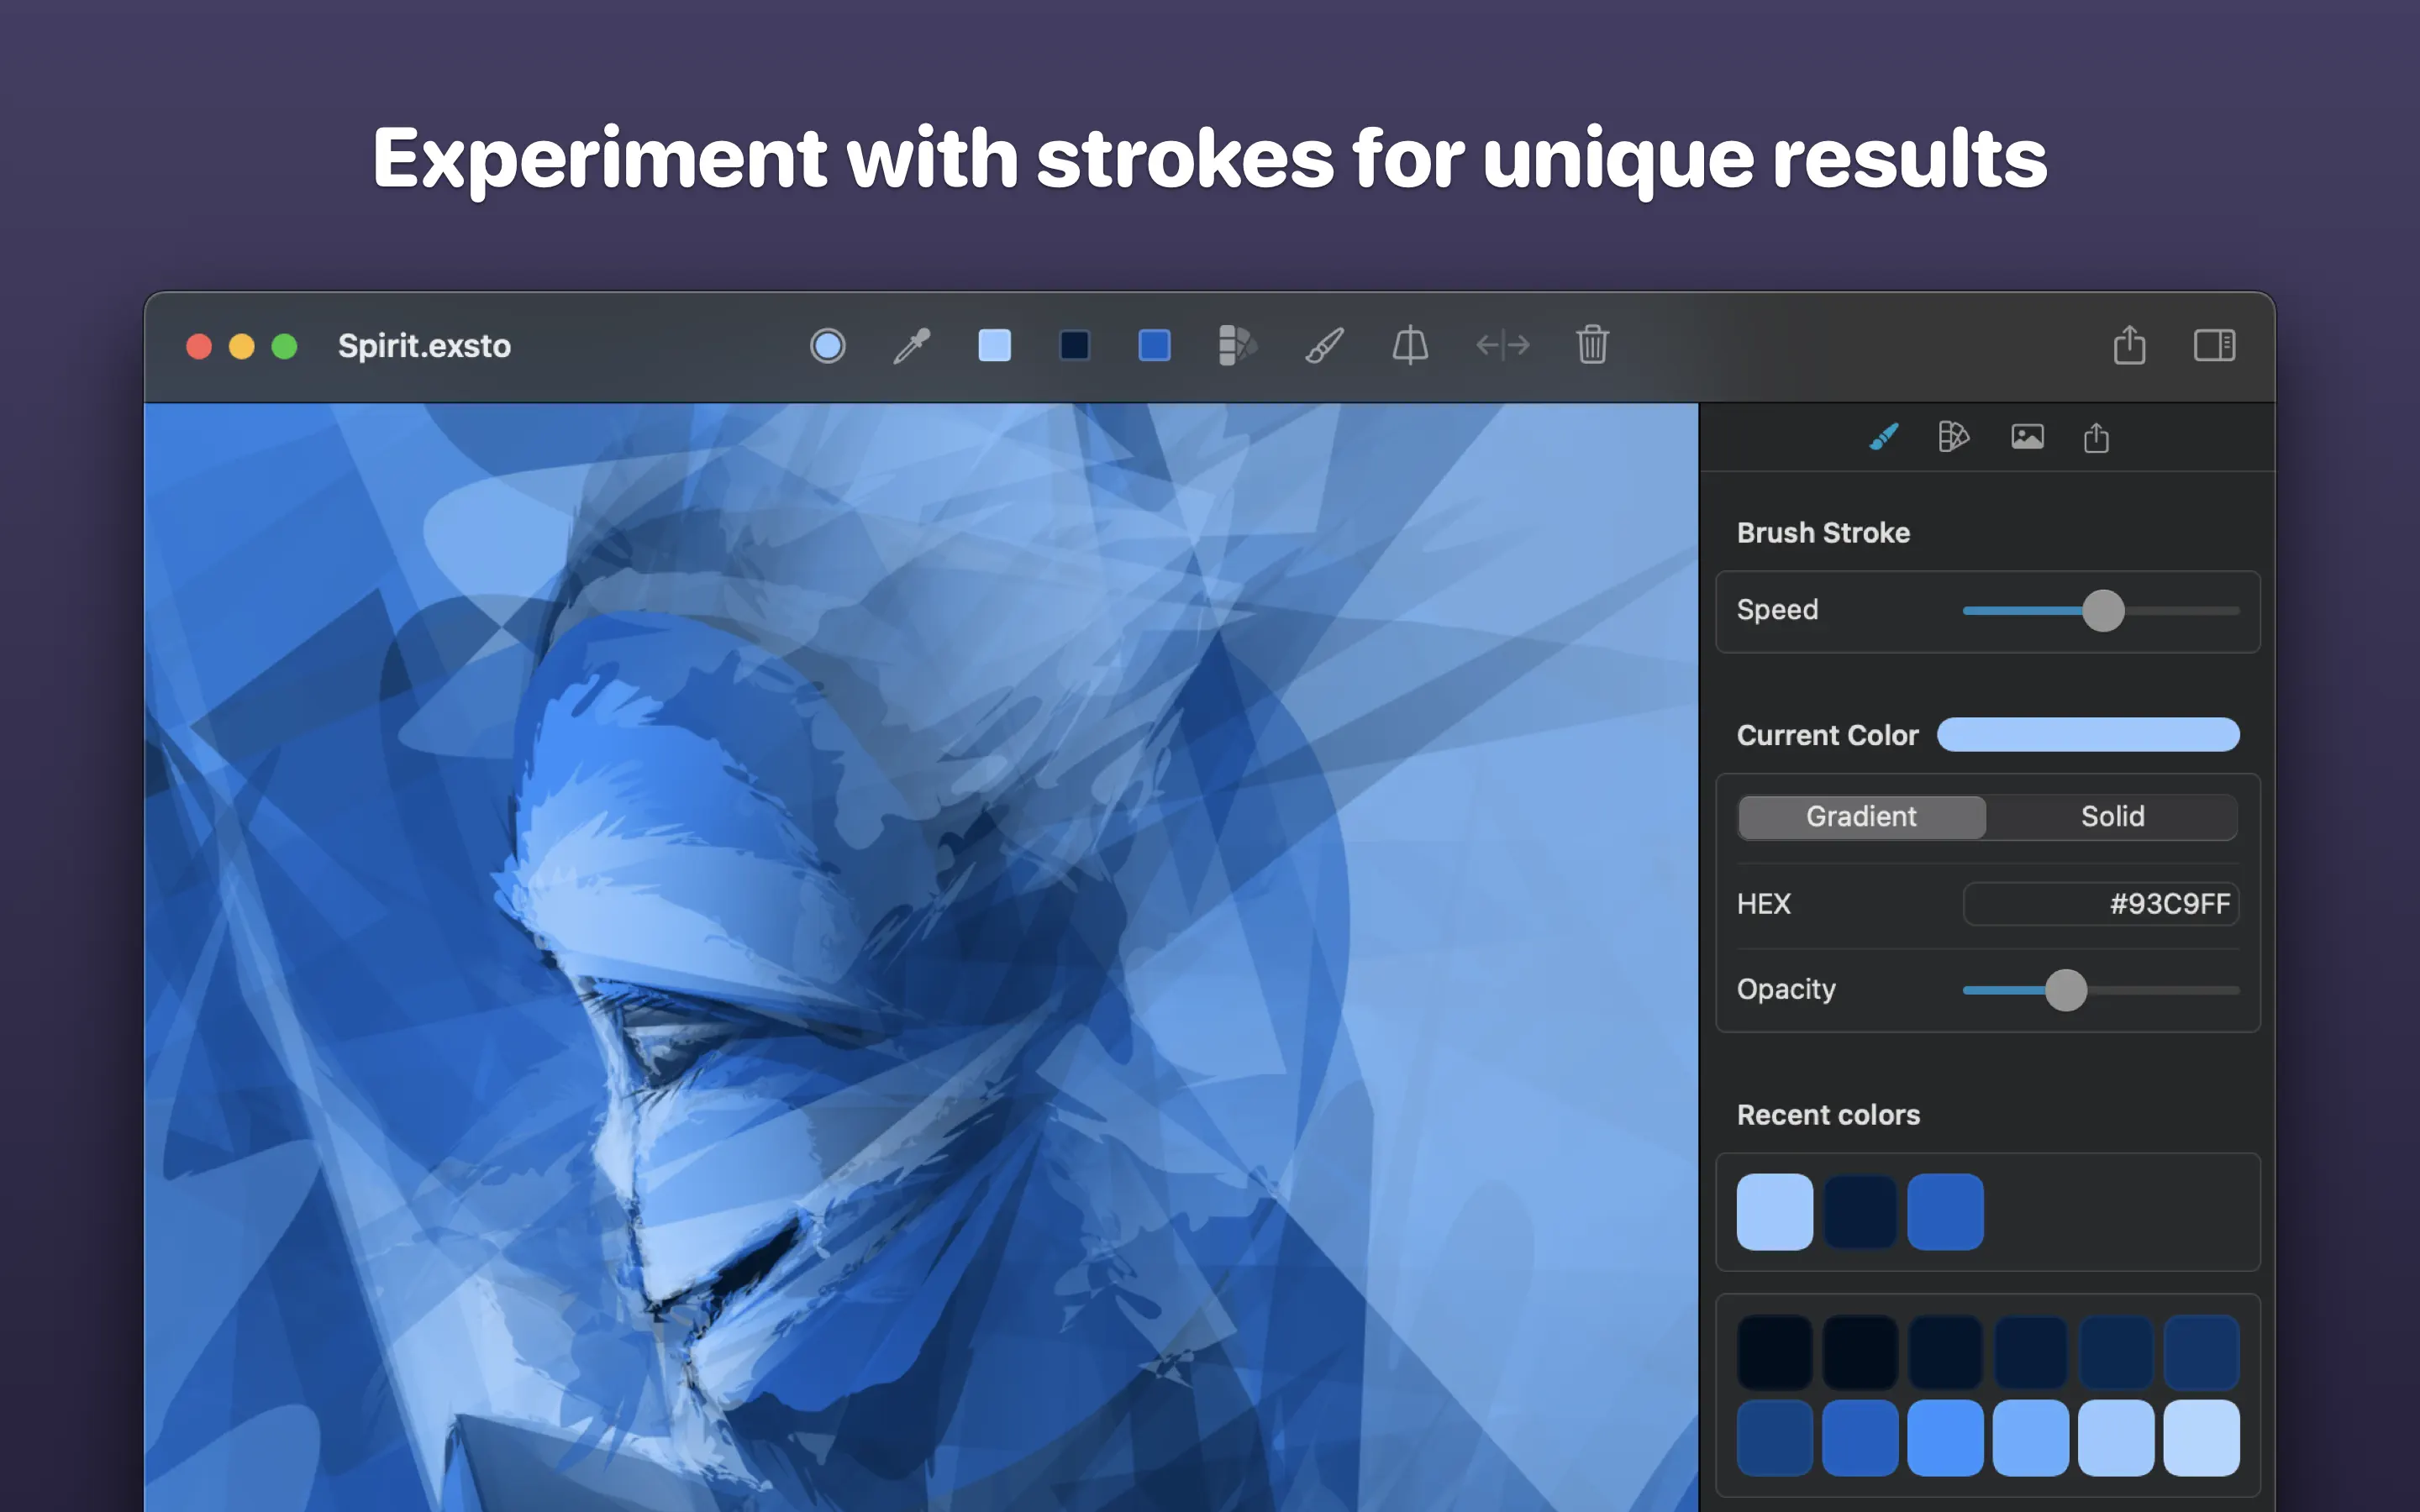Click the Opacity slider handle
This screenshot has height=1512, width=2420.
tap(2066, 990)
